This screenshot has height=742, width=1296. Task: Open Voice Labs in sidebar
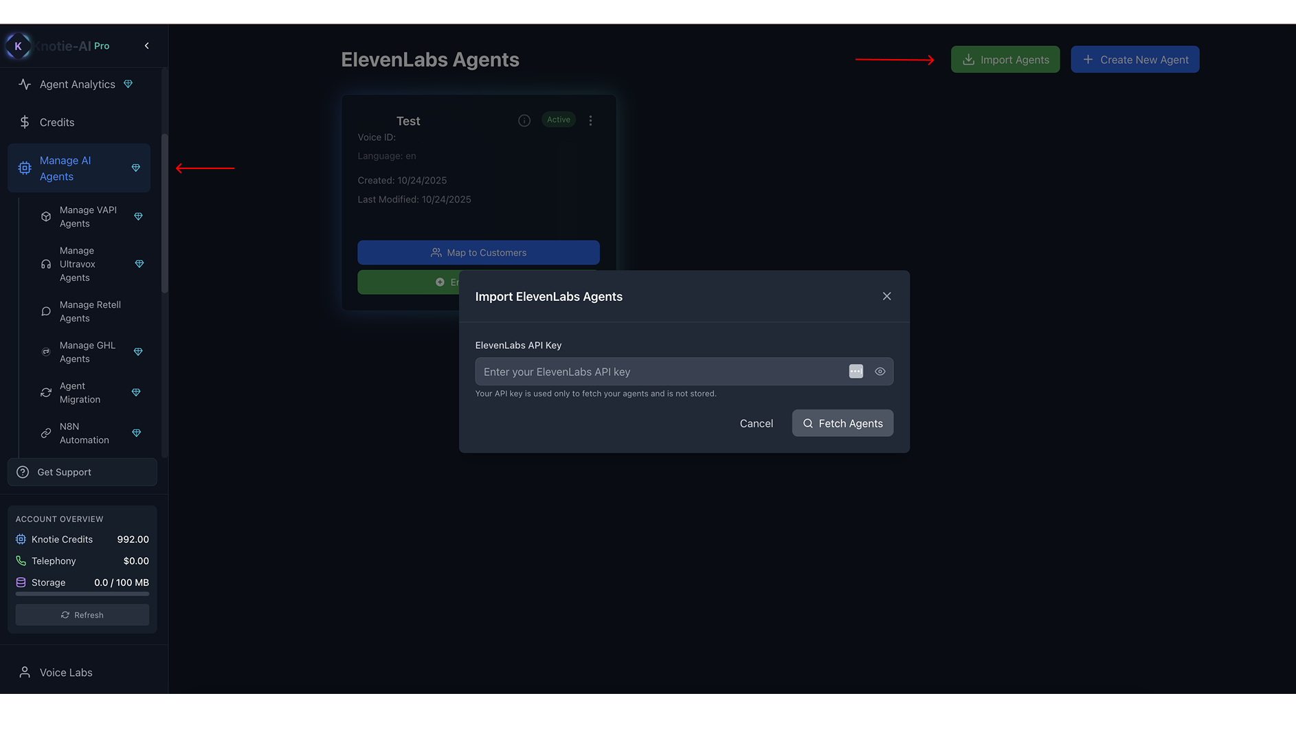click(66, 673)
